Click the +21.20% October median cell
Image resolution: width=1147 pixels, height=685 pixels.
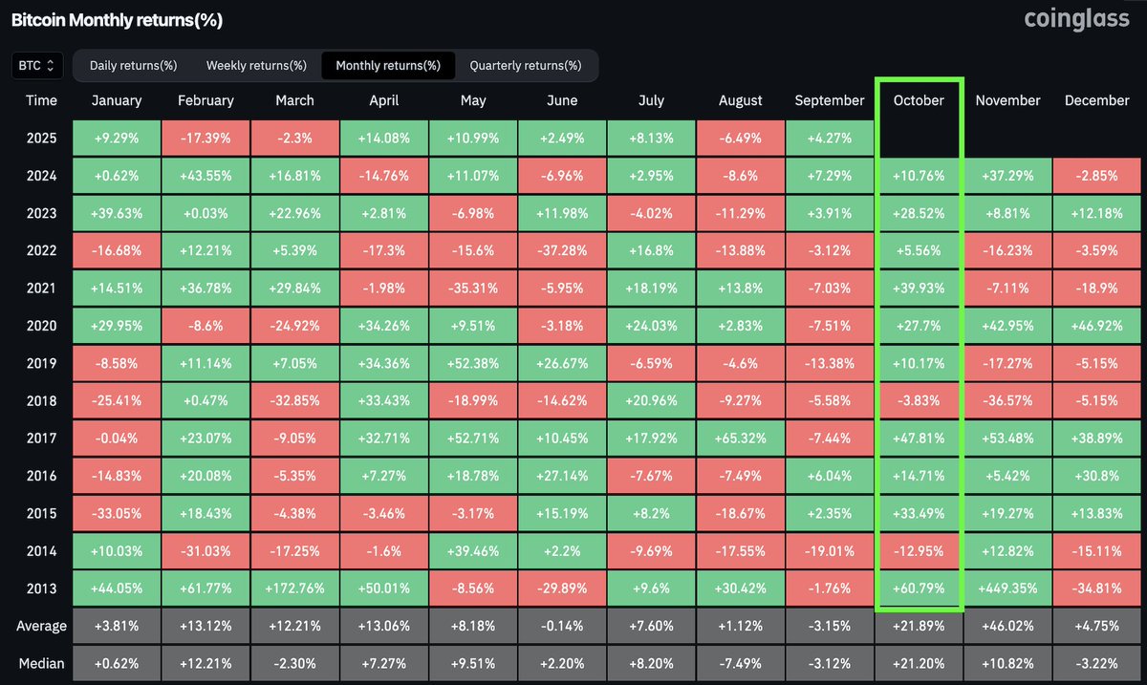click(919, 663)
